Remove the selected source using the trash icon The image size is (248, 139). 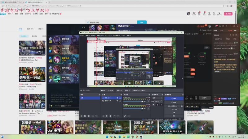(x=107, y=116)
